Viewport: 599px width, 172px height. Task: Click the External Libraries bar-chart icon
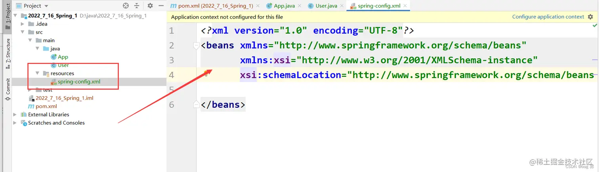(x=24, y=114)
